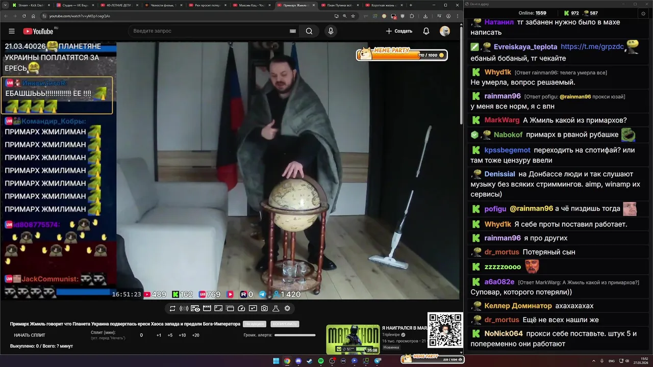Add +1 minute to split
The width and height of the screenshot is (653, 367).
159,335
